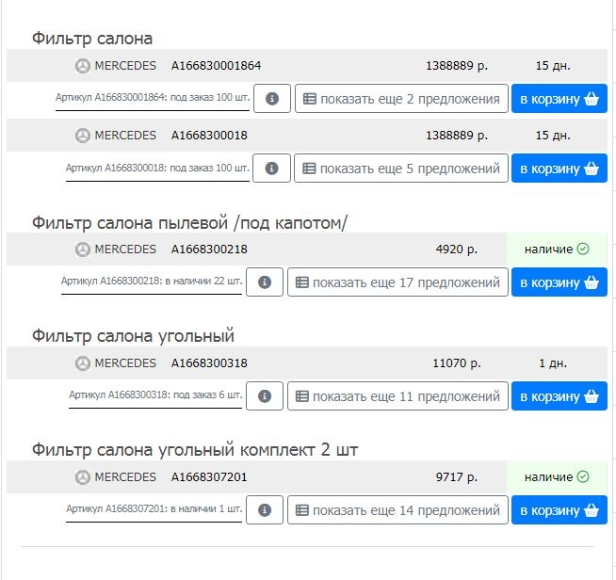616x580 pixels.
Task: Add carbon filter A1668300318 to cart
Action: [559, 395]
